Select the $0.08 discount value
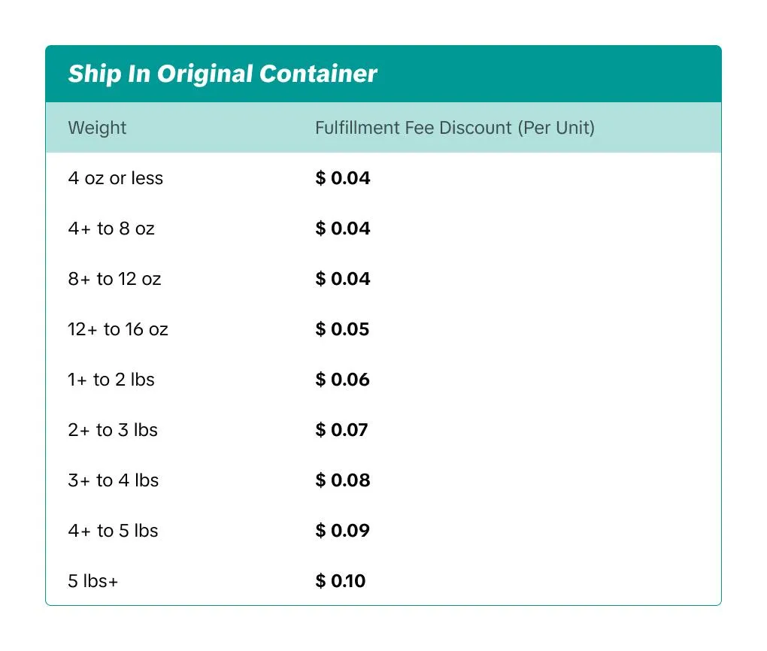 point(343,480)
